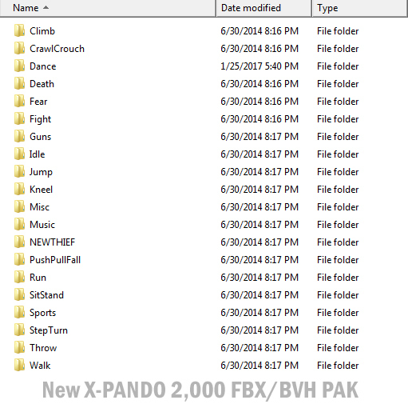The image size is (408, 412).
Task: Select the Death folder icon
Action: [x=19, y=83]
